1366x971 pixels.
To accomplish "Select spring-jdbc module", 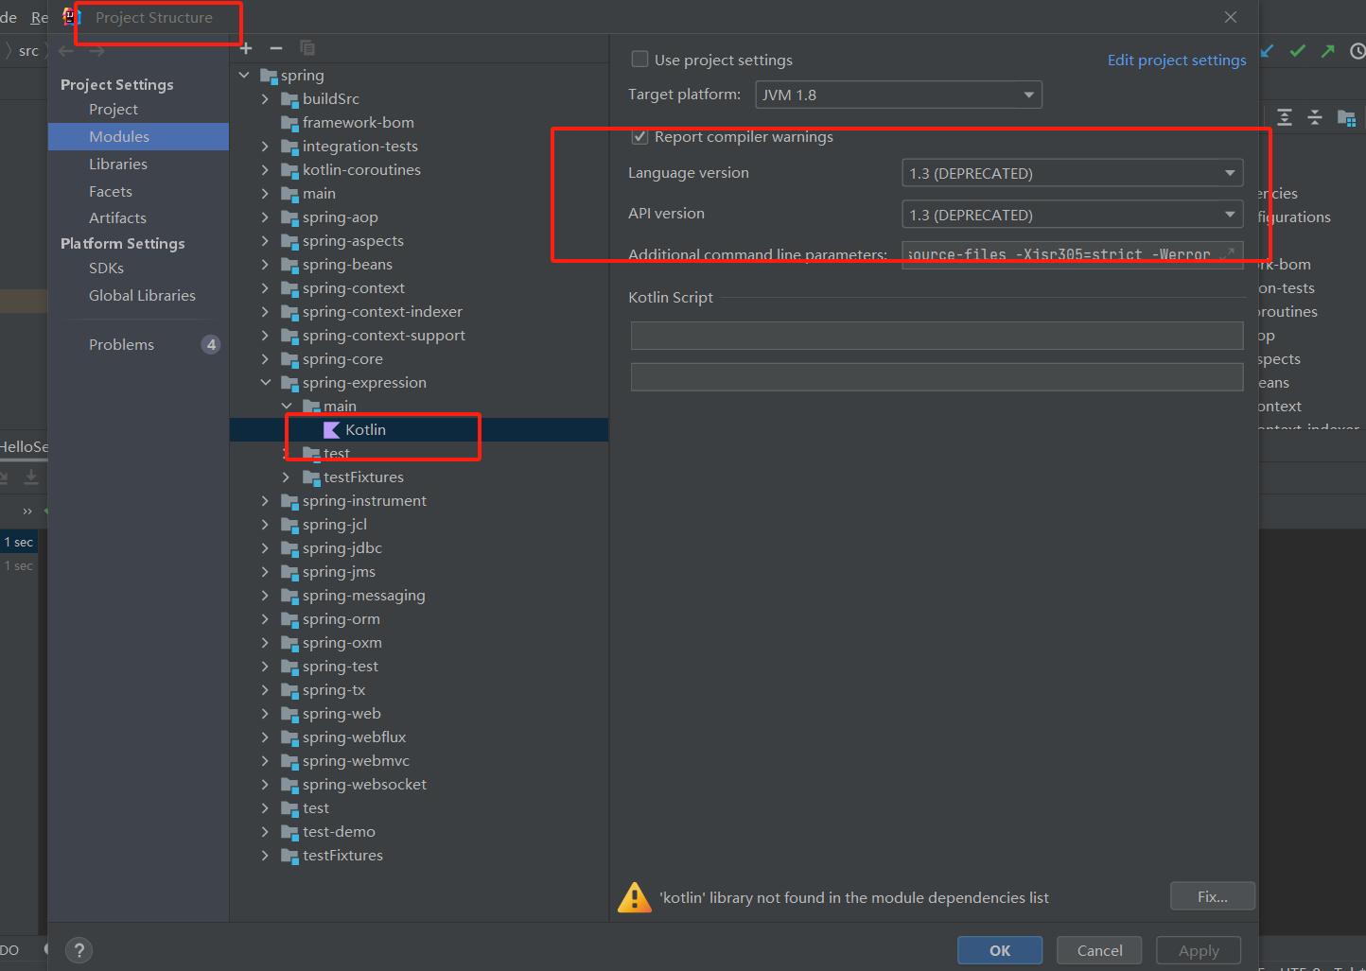I will [x=342, y=548].
